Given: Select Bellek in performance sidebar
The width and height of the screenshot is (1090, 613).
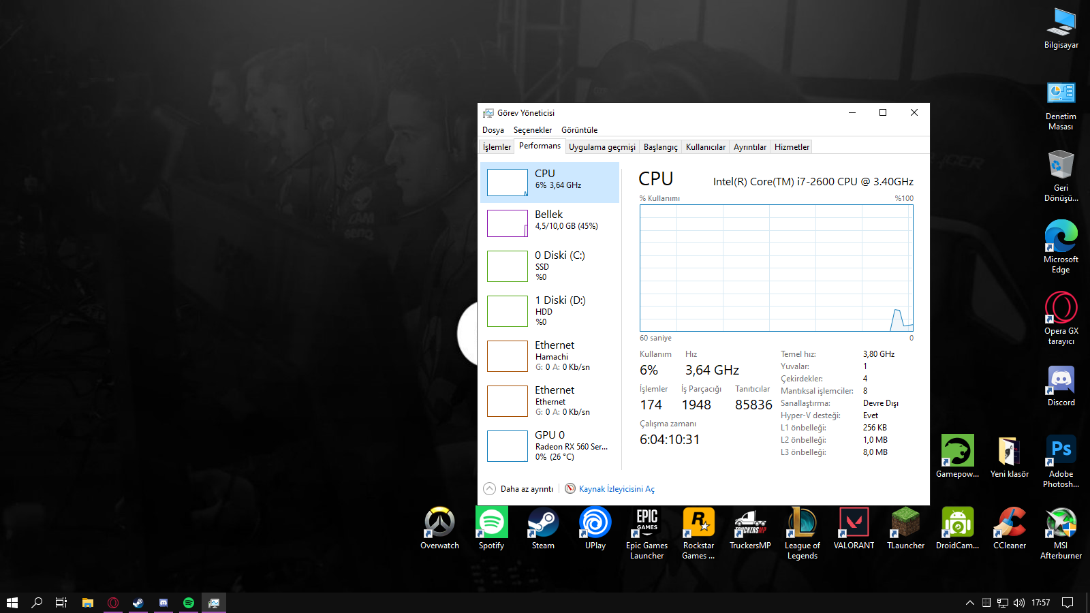Looking at the screenshot, I should (x=550, y=223).
